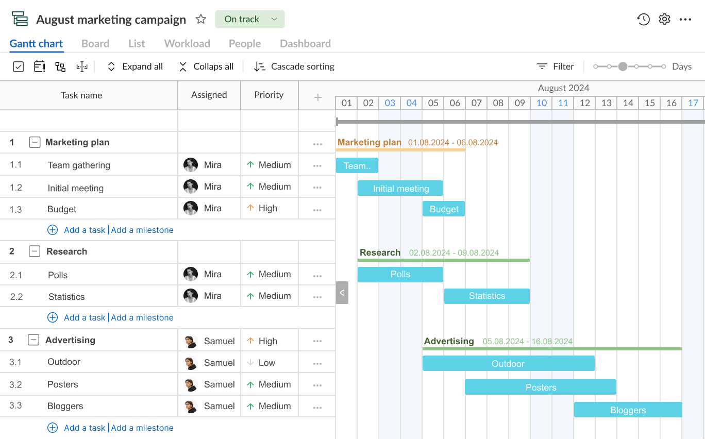Switch to the Board tab
Viewport: 705px width, 439px height.
pos(95,43)
